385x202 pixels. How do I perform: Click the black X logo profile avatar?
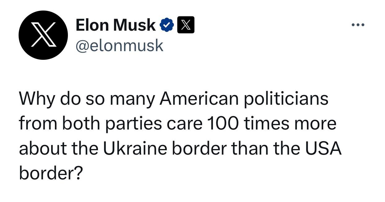coord(43,35)
